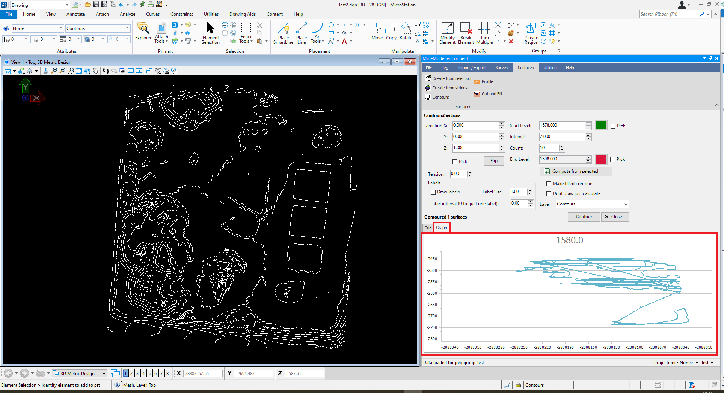
Task: Check Make filled contours option
Action: [x=549, y=184]
